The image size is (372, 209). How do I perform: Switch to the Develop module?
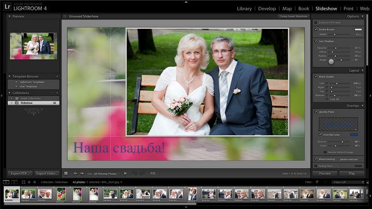267,9
